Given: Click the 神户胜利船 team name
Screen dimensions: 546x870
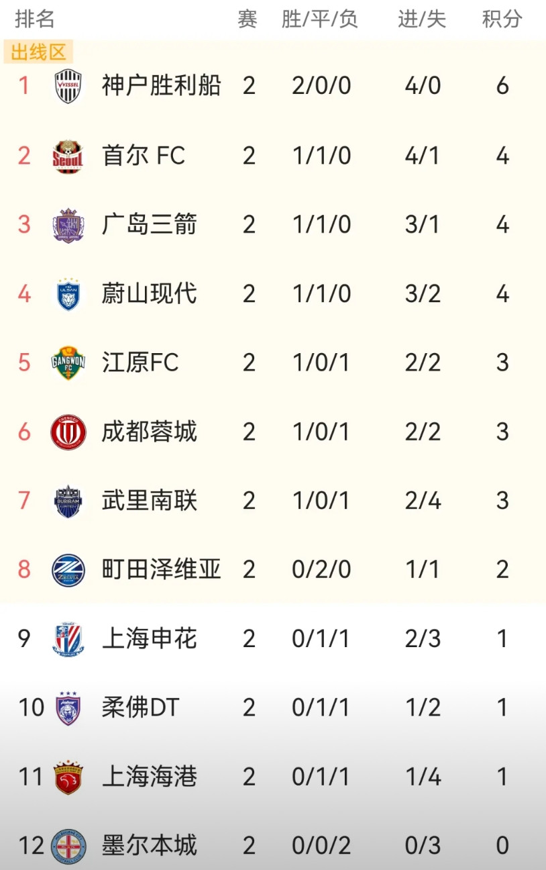Looking at the screenshot, I should click(x=161, y=86).
